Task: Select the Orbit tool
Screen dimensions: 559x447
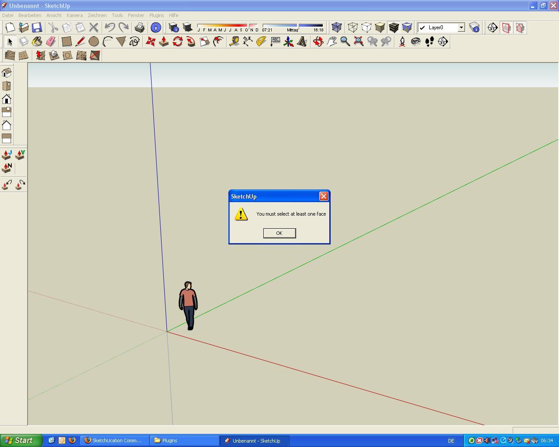Action: (x=318, y=41)
